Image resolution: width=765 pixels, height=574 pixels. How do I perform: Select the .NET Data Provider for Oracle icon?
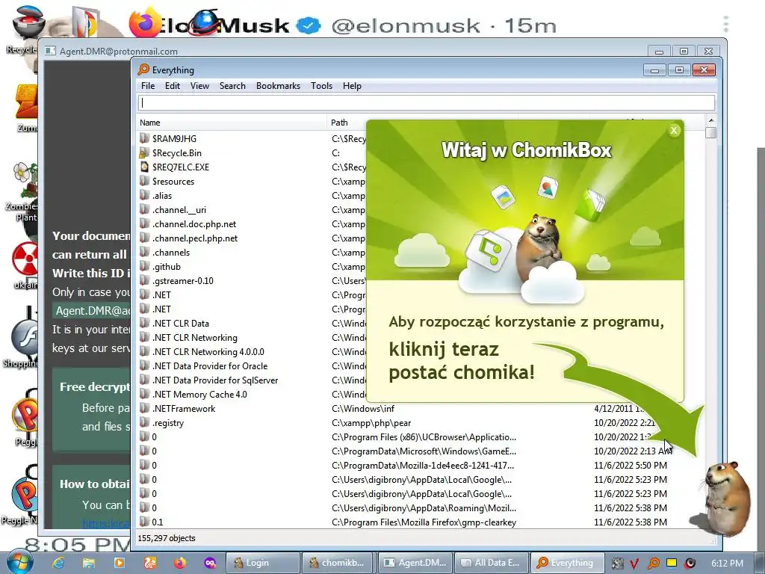[x=144, y=365]
